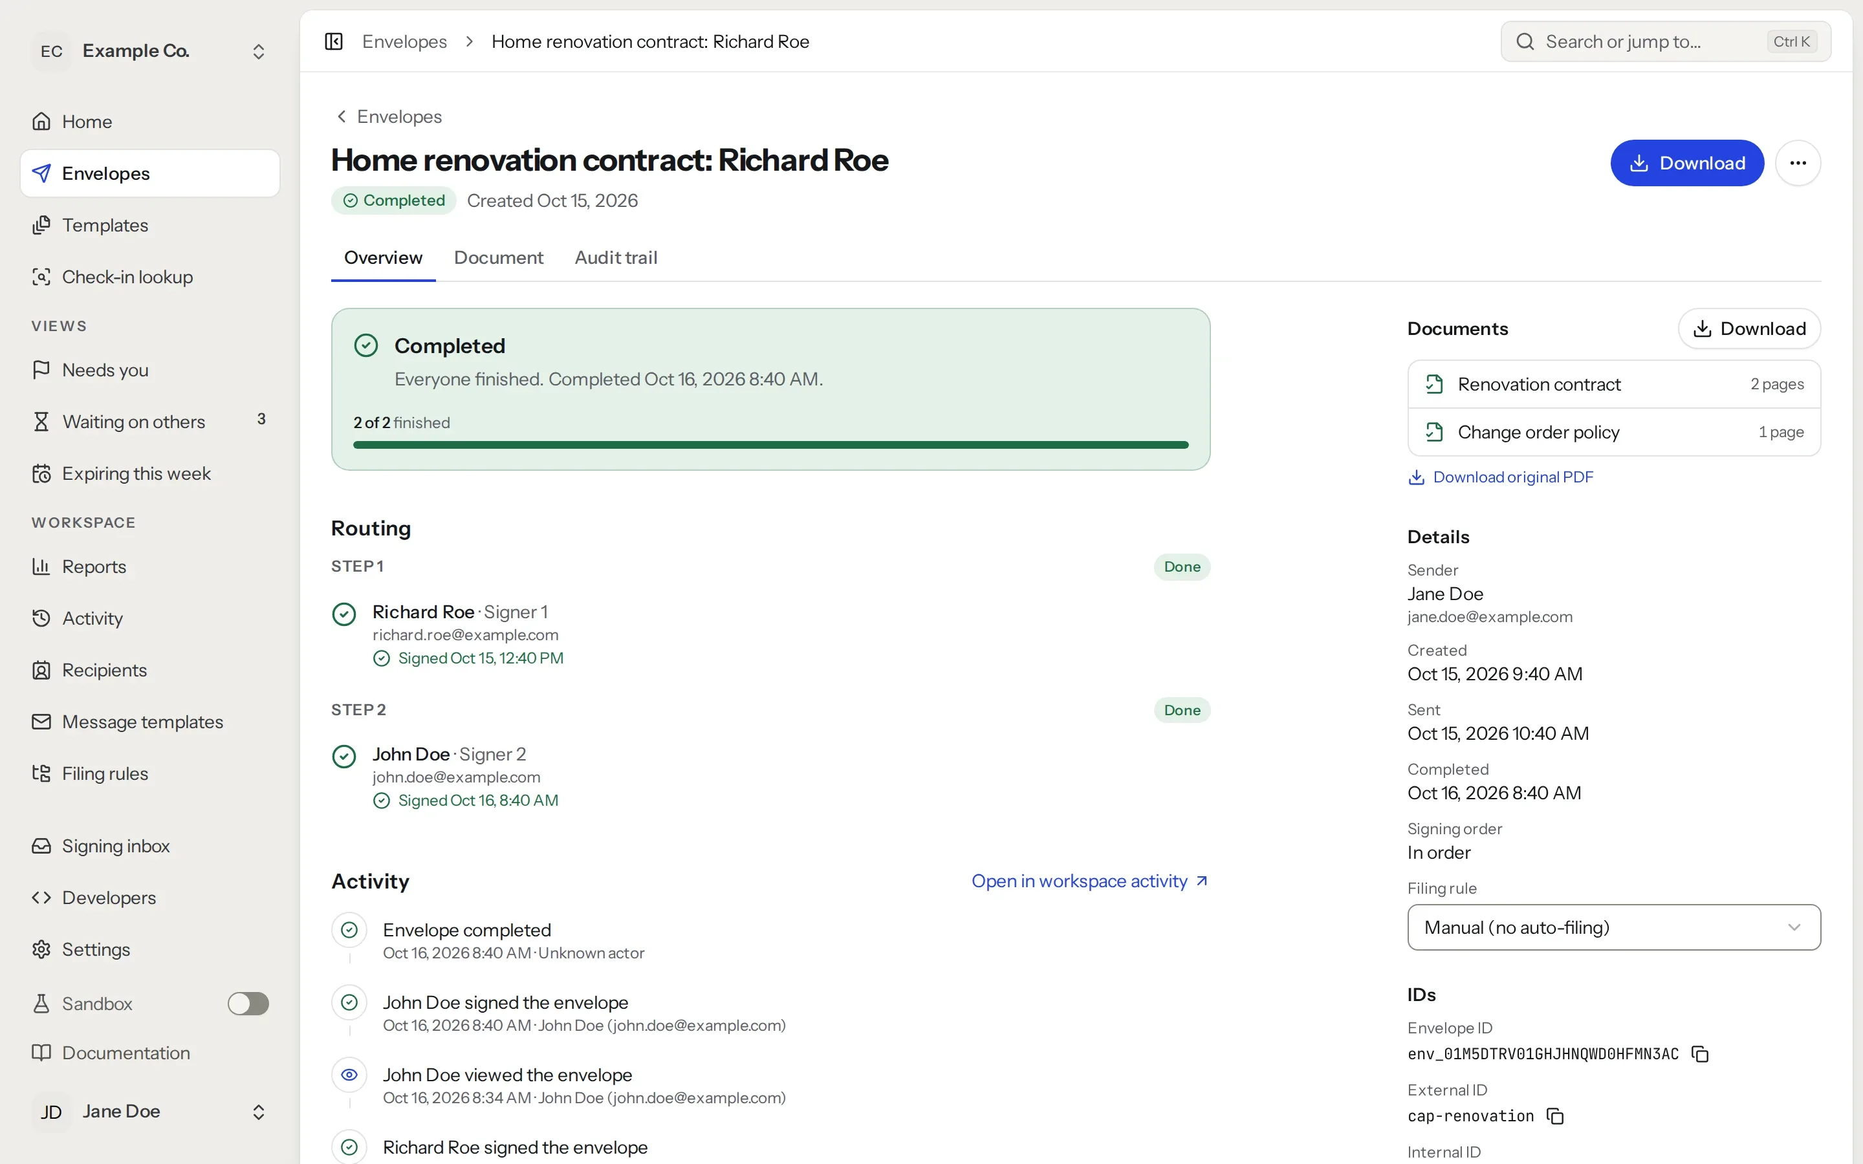Switch to the Document tab
The height and width of the screenshot is (1164, 1863).
tap(498, 257)
